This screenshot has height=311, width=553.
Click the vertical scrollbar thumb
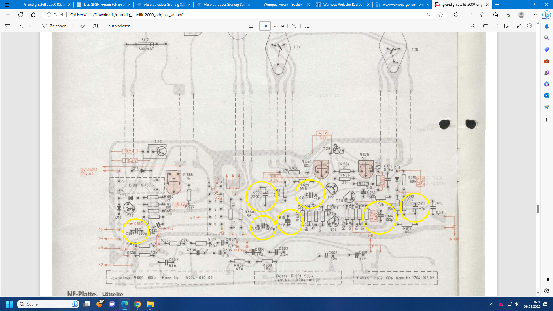click(538, 209)
